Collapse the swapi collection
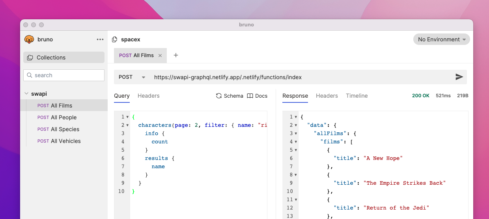This screenshot has height=219, width=489. (x=26, y=94)
